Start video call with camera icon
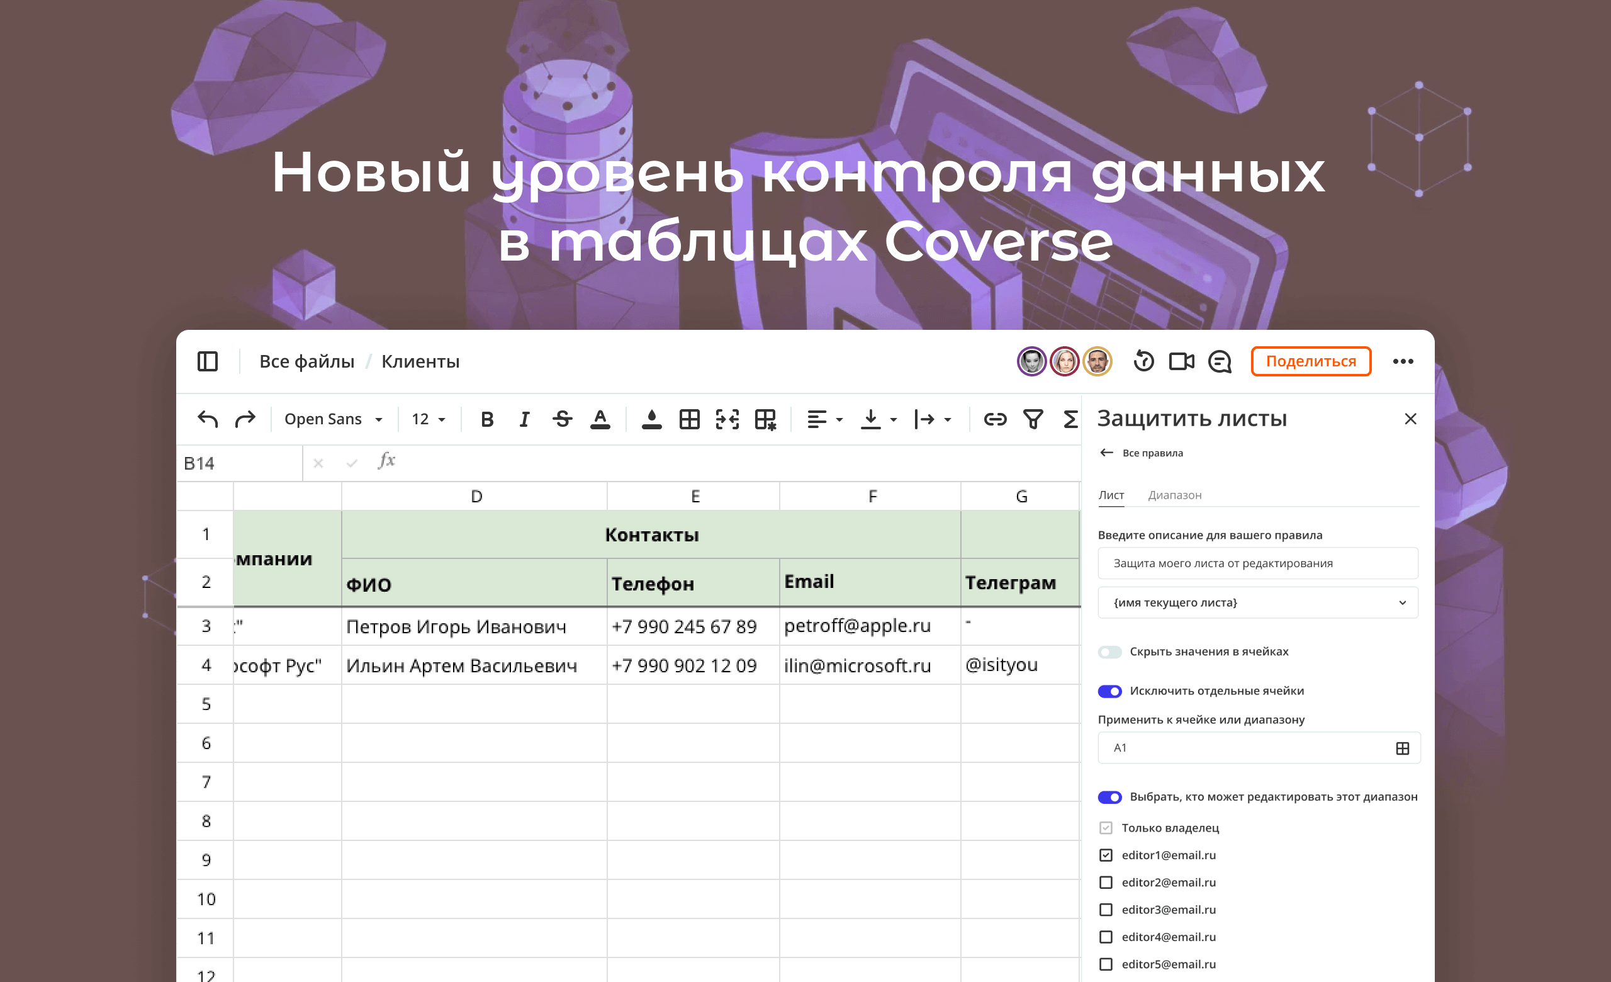 (1181, 361)
